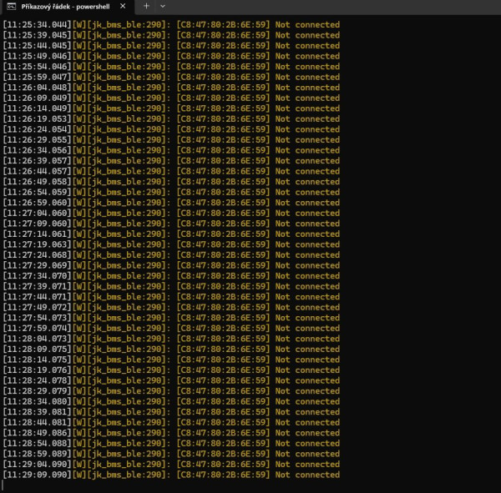Click the jk_bms_ble:290 tag on the 11:27:04 line
501x493 pixels.
[127, 213]
